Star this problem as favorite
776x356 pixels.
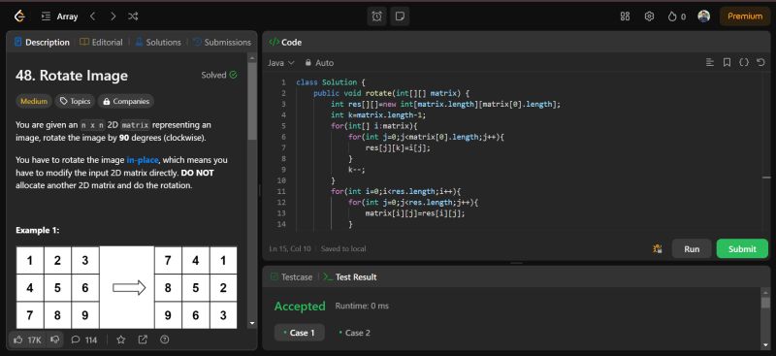120,340
